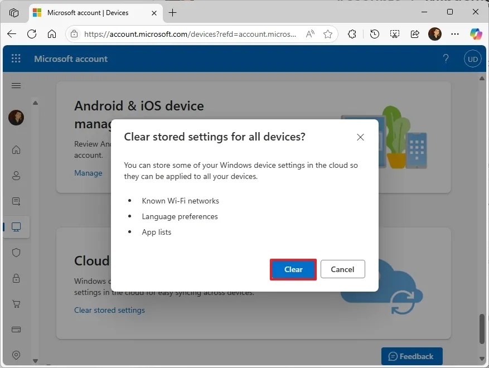
Task: Open Subscriptions via the card icon
Action: pyautogui.click(x=16, y=330)
